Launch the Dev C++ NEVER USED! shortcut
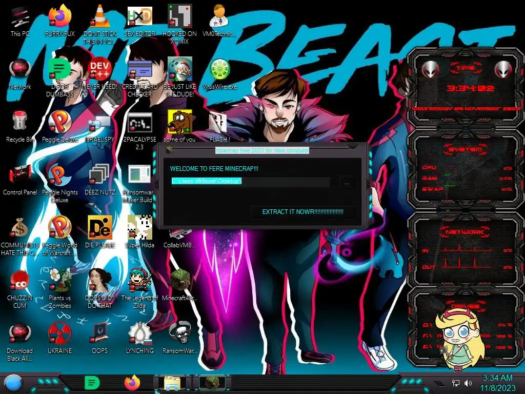 (x=100, y=74)
